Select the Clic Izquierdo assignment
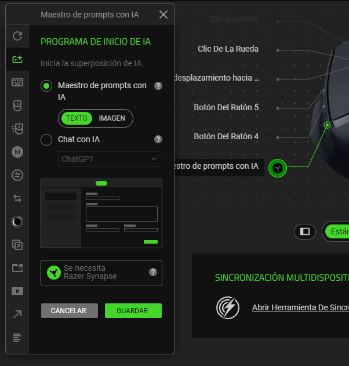The width and height of the screenshot is (349, 366). (234, 19)
